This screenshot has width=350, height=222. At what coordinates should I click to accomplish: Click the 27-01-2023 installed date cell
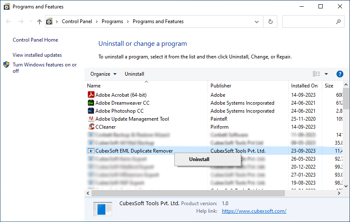pyautogui.click(x=303, y=175)
